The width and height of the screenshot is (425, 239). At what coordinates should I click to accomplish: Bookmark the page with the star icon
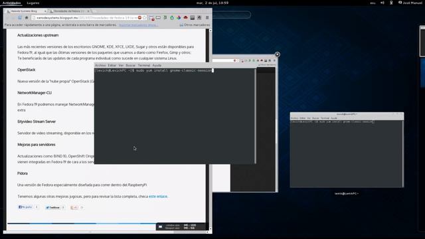[x=145, y=18]
